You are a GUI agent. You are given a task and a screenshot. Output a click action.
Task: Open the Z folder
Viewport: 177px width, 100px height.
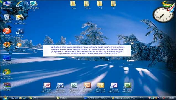point(114,5)
